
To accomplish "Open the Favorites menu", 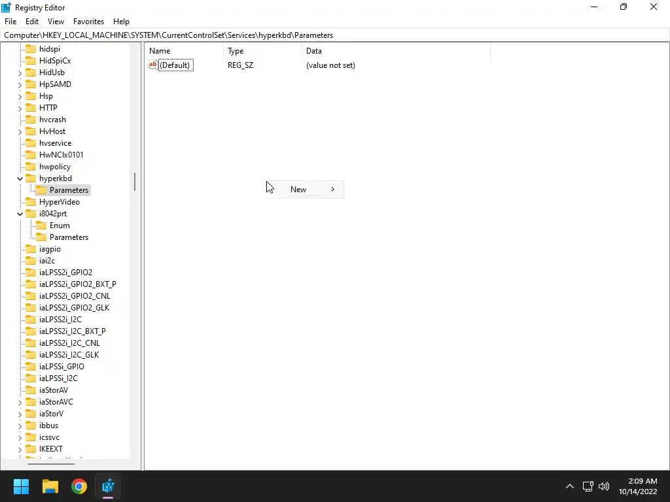I will point(88,22).
